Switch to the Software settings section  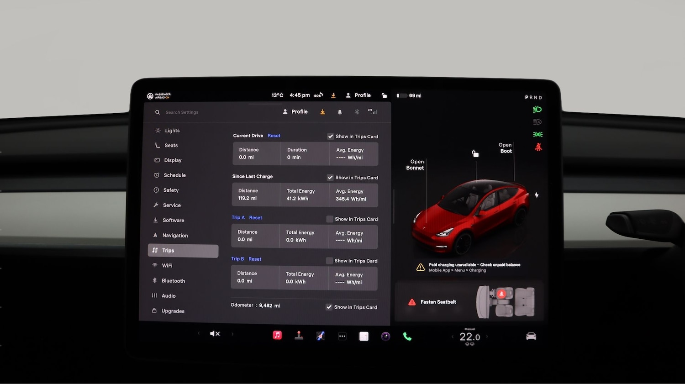pyautogui.click(x=174, y=220)
